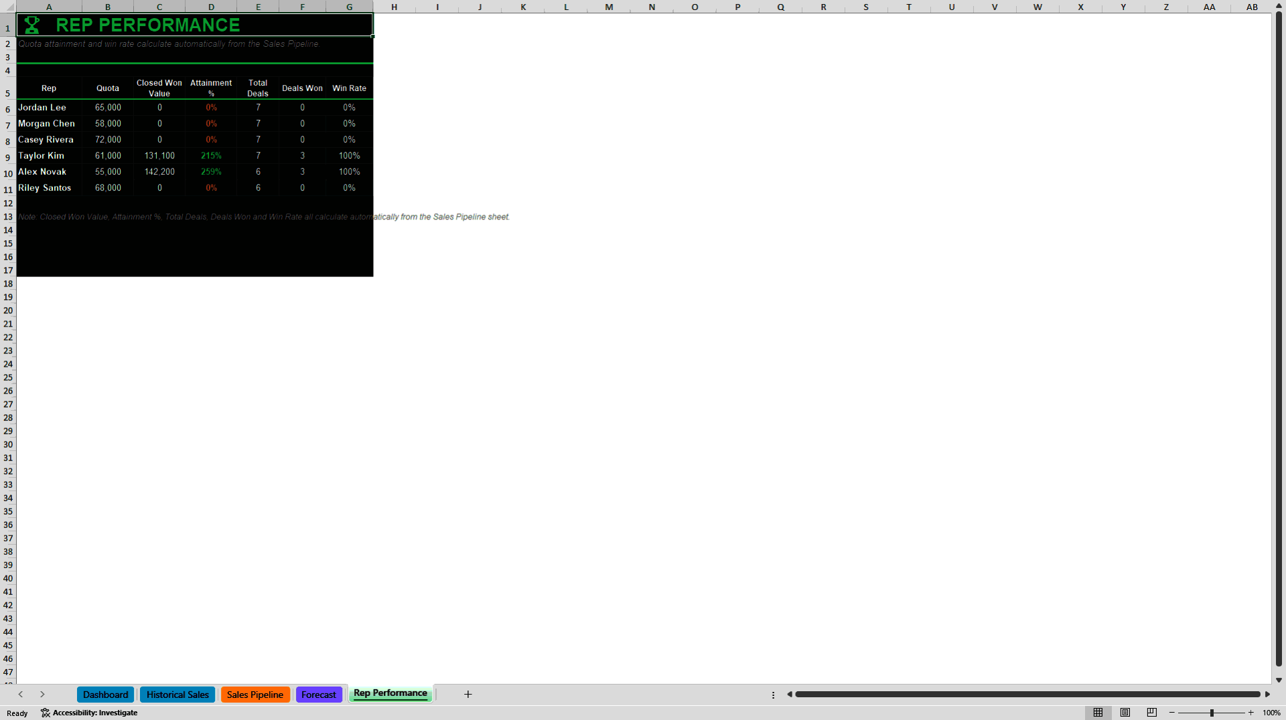Viewport: 1286px width, 720px height.
Task: Click the zoom slider handle
Action: click(x=1212, y=713)
